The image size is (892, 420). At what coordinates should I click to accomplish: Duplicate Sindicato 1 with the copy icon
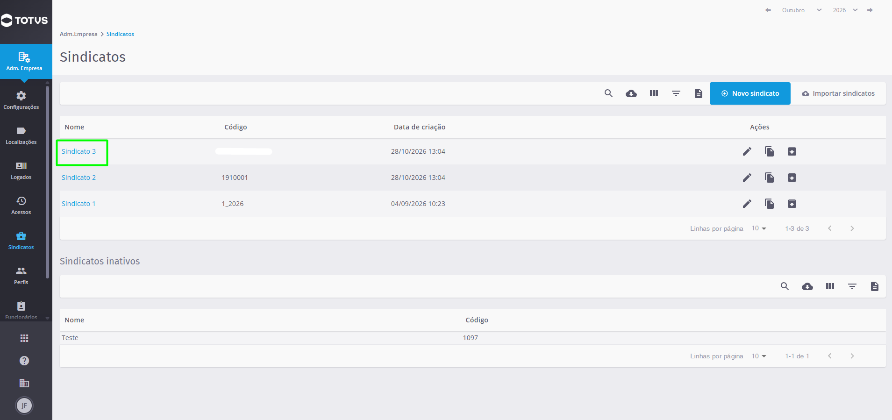[770, 204]
